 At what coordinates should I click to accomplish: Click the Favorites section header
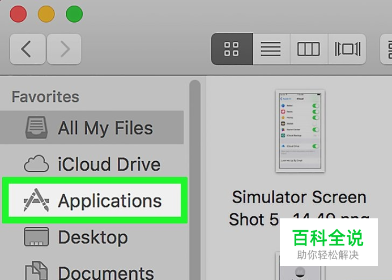point(45,97)
